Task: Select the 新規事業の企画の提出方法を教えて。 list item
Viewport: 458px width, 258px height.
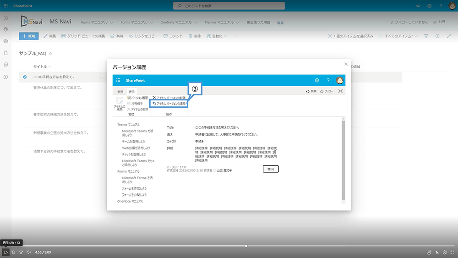Action: pyautogui.click(x=61, y=133)
